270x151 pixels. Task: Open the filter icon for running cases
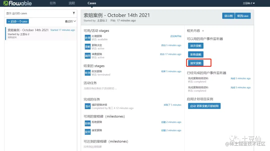(74, 13)
